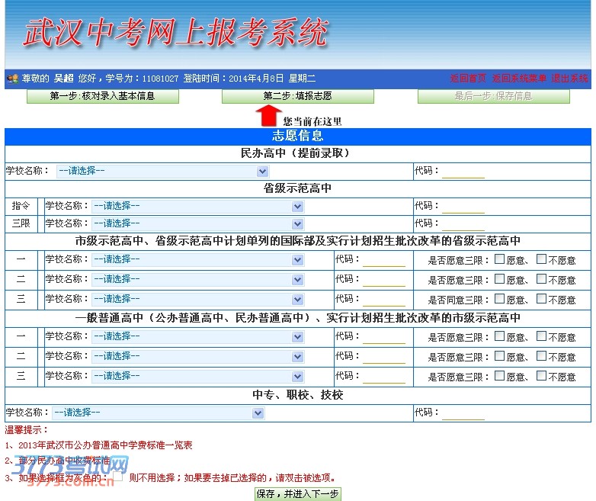This screenshot has height=501, width=596.
Task: Check 不愿意 for second 市级示范高中 choice
Action: click(541, 279)
